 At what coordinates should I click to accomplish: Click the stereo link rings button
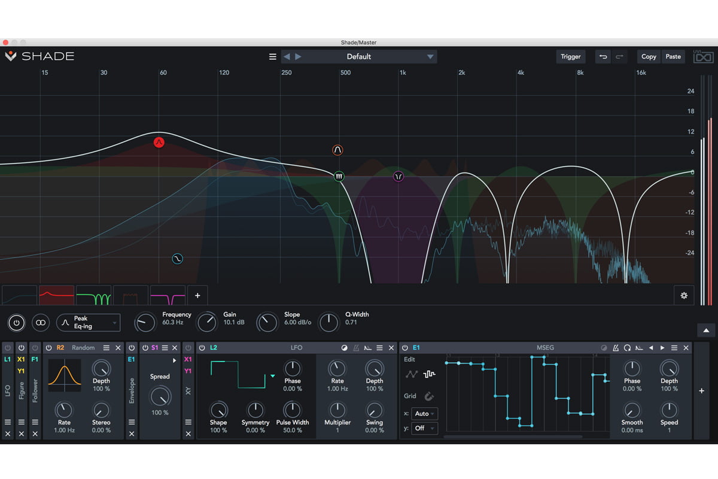(40, 322)
